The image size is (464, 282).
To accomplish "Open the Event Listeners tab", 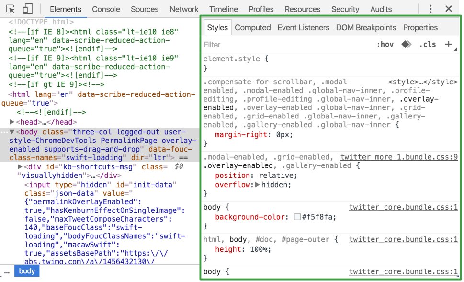I will [x=304, y=28].
